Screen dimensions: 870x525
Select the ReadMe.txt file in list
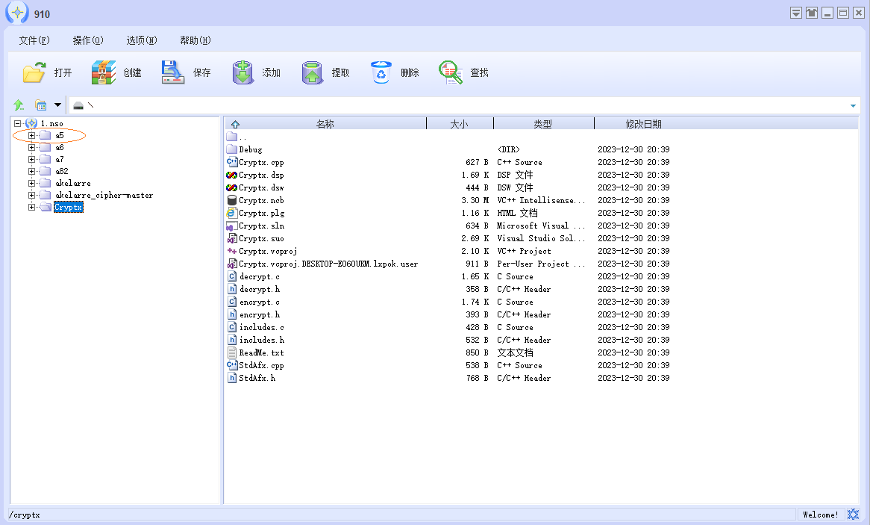261,352
